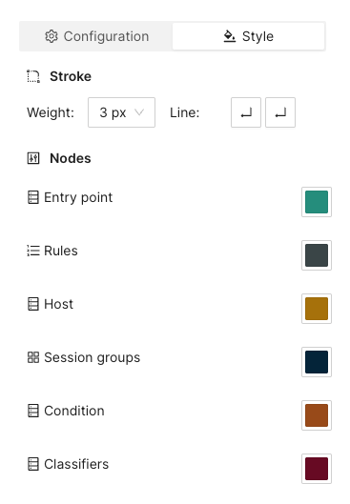Open the stroke Weight dropdown
350x504 pixels.
(122, 112)
